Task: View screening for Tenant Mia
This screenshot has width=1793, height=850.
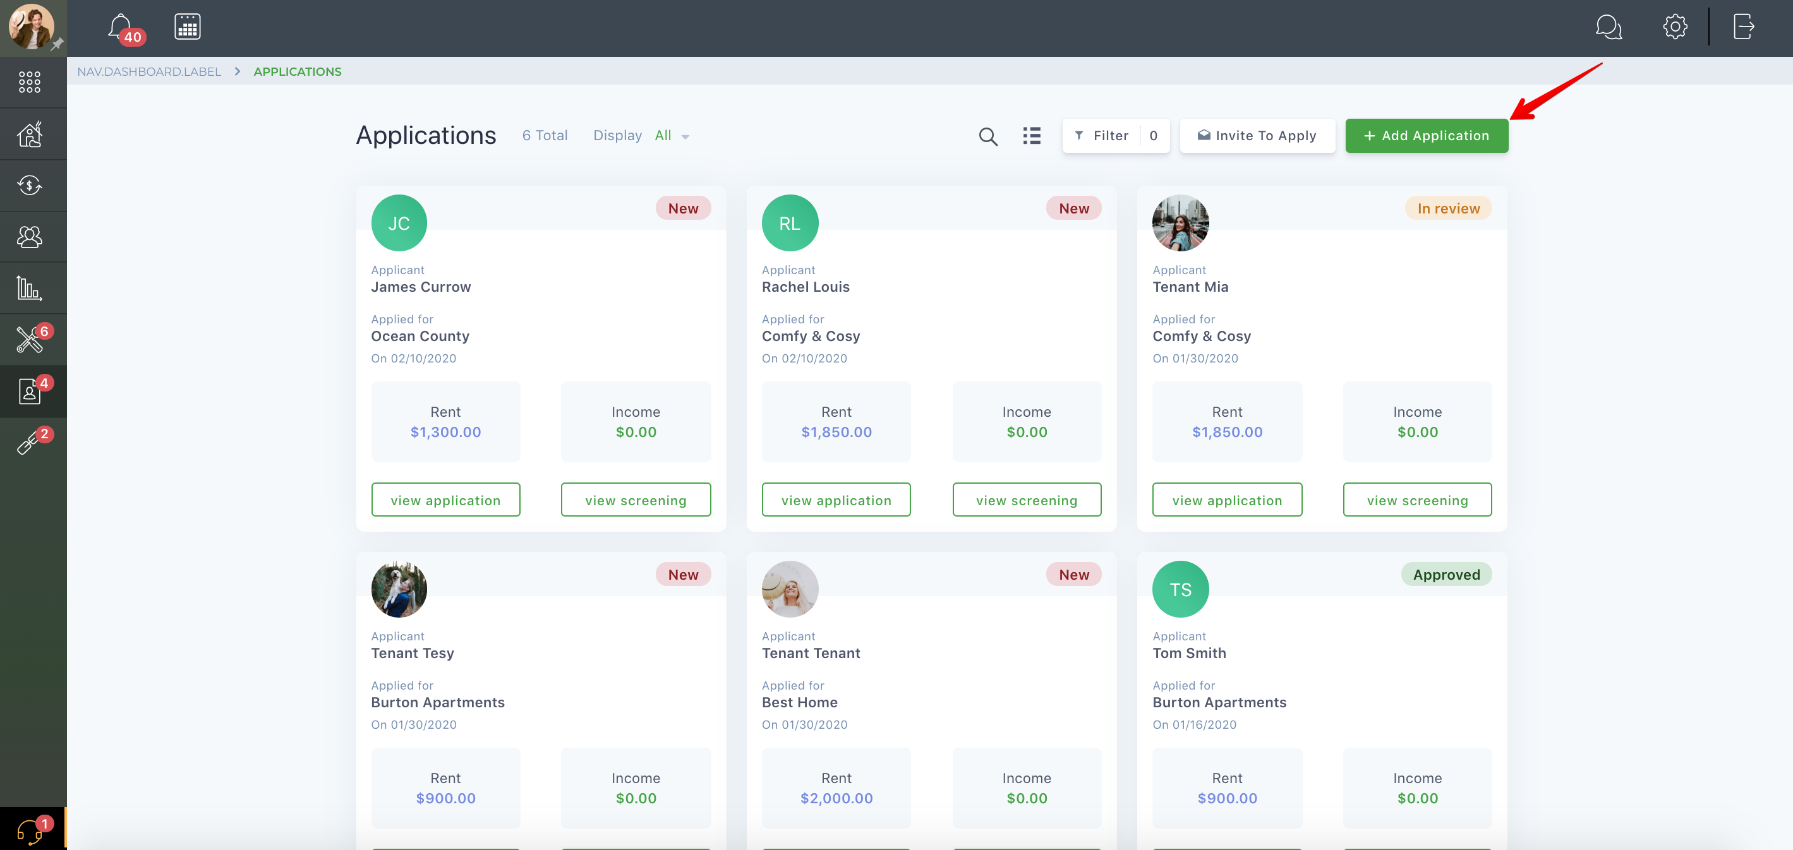Action: coord(1417,500)
